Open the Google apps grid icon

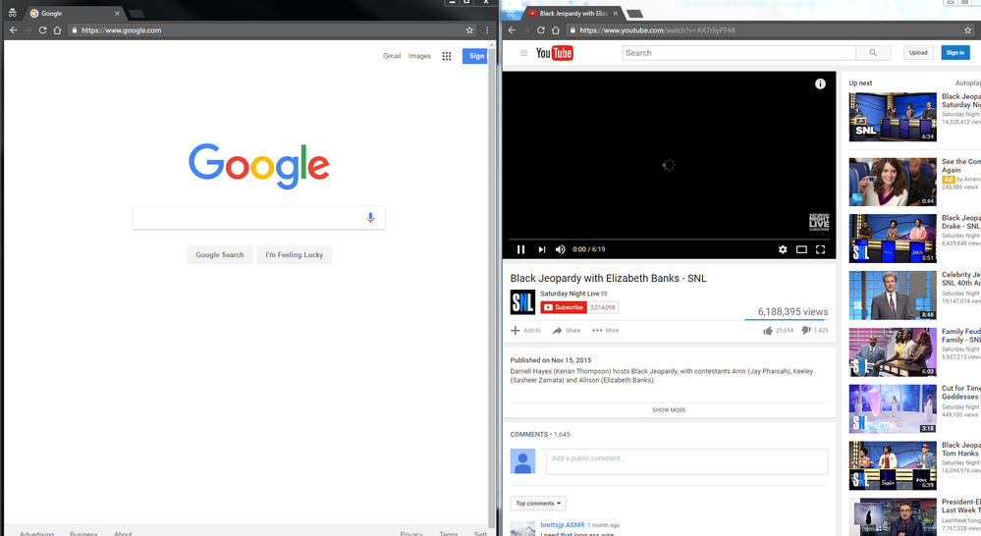(x=447, y=56)
